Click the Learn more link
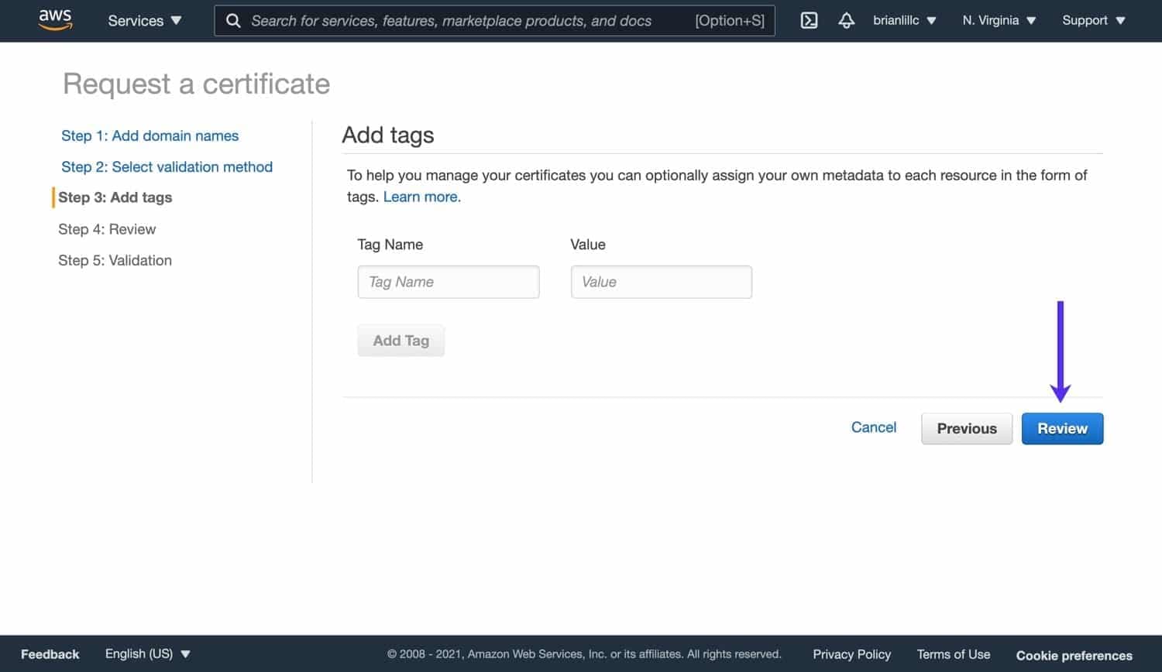The height and width of the screenshot is (672, 1162). tap(421, 197)
